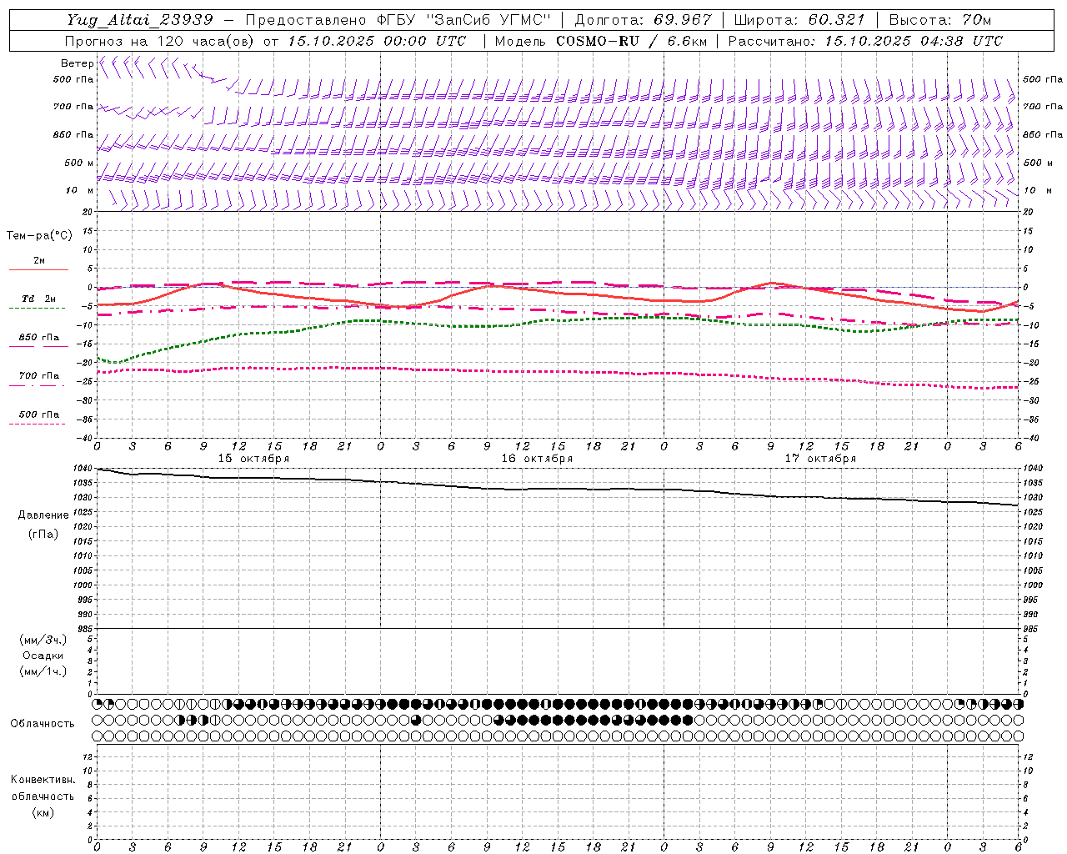1067x854 pixels.
Task: Select the 'Высота: 70м' elevation text
Action: coord(940,20)
